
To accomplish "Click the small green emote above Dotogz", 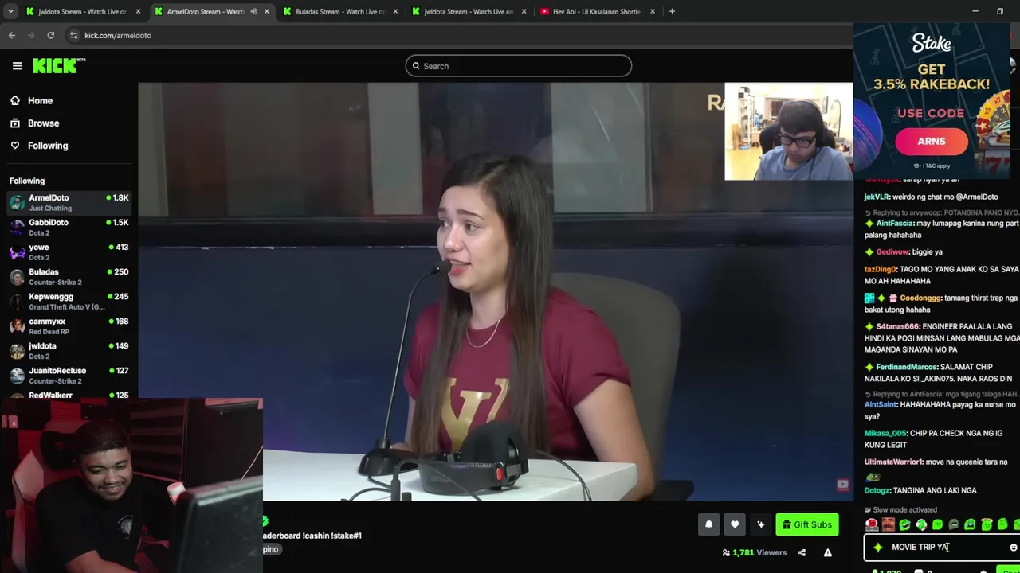I will [x=873, y=477].
